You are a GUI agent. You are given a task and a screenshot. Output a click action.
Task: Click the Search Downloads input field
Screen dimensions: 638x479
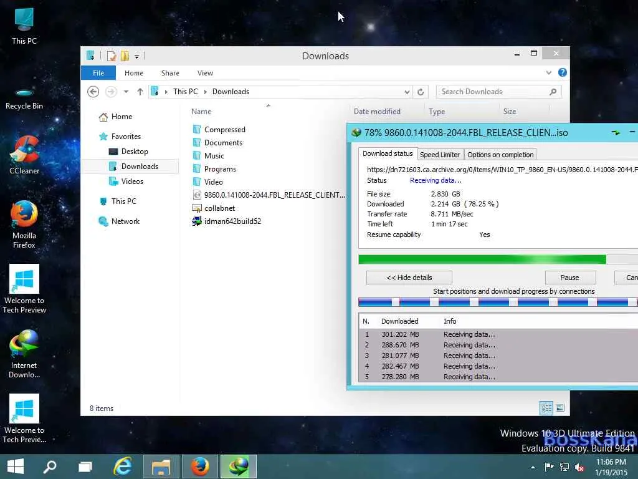coord(492,92)
